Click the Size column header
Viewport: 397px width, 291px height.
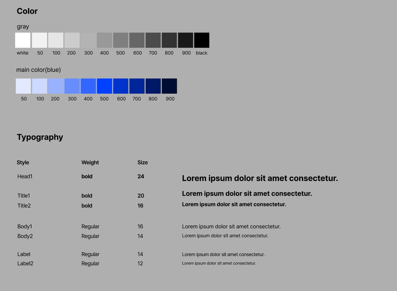coord(142,162)
